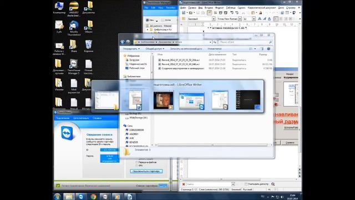Expand the folder under All partners in TeamViewer Manager

[x=148, y=29]
